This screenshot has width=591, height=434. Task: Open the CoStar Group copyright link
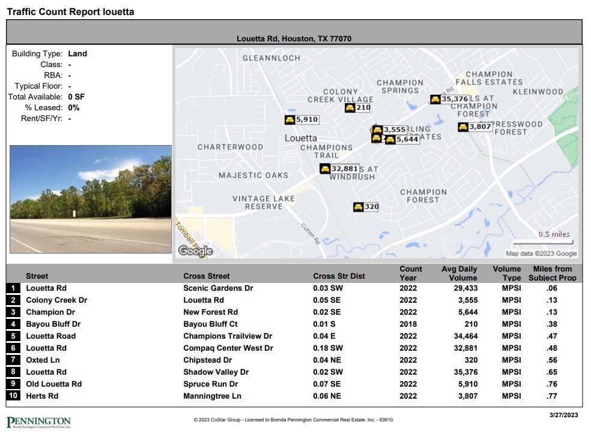click(295, 419)
